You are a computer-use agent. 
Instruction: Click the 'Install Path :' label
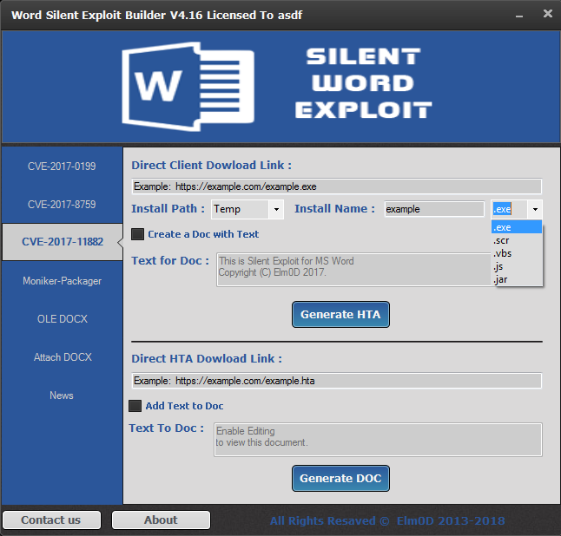168,209
